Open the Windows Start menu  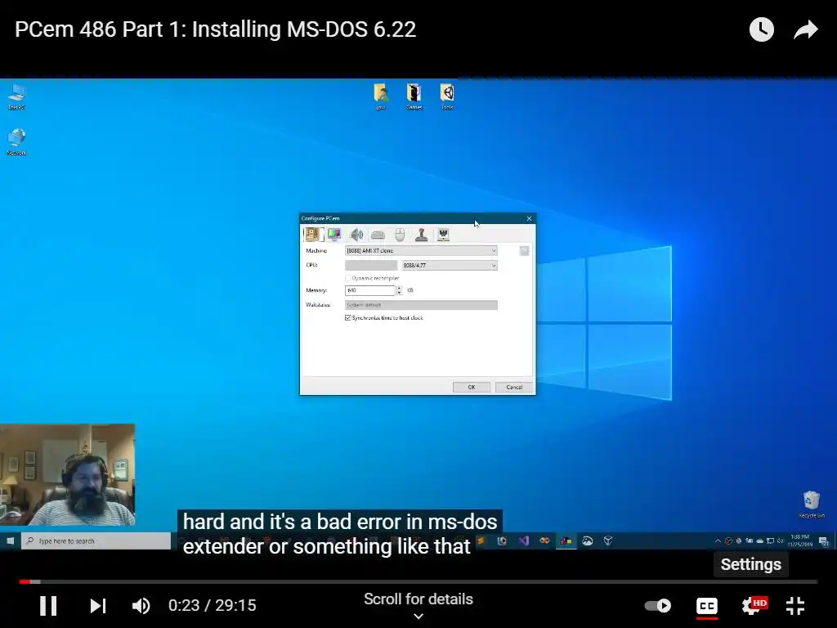click(10, 541)
